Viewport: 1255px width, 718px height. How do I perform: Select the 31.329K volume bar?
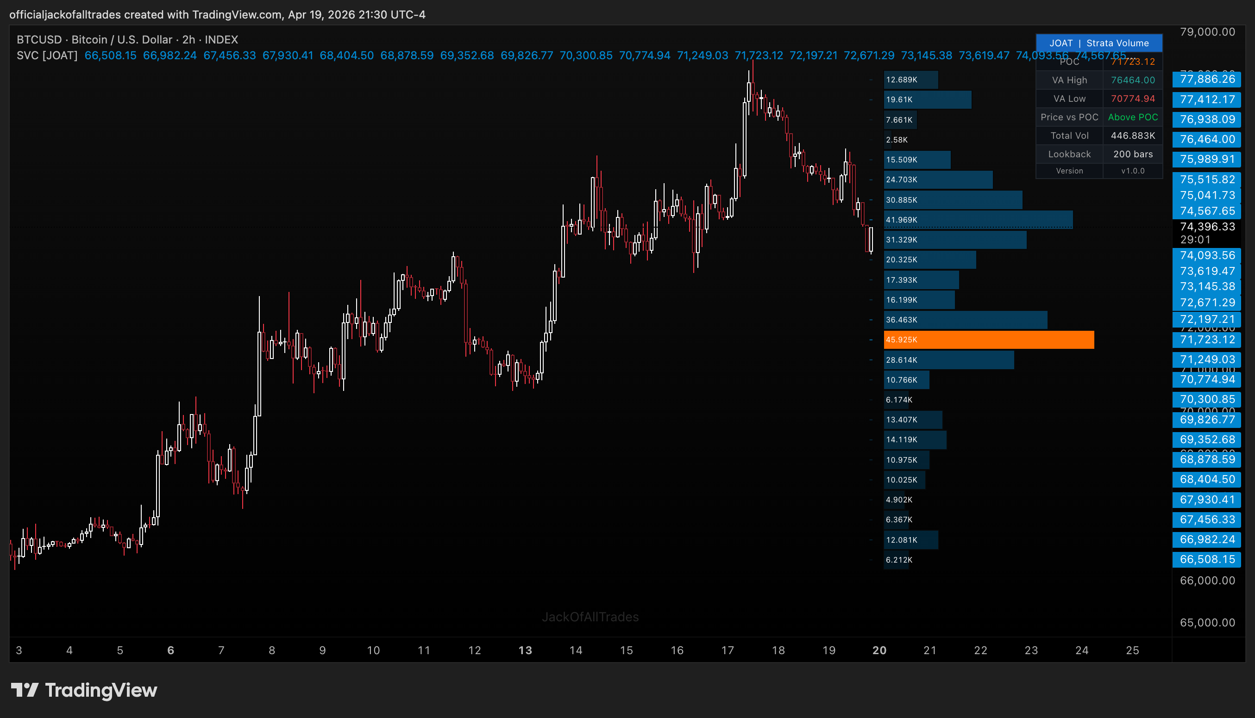[955, 240]
